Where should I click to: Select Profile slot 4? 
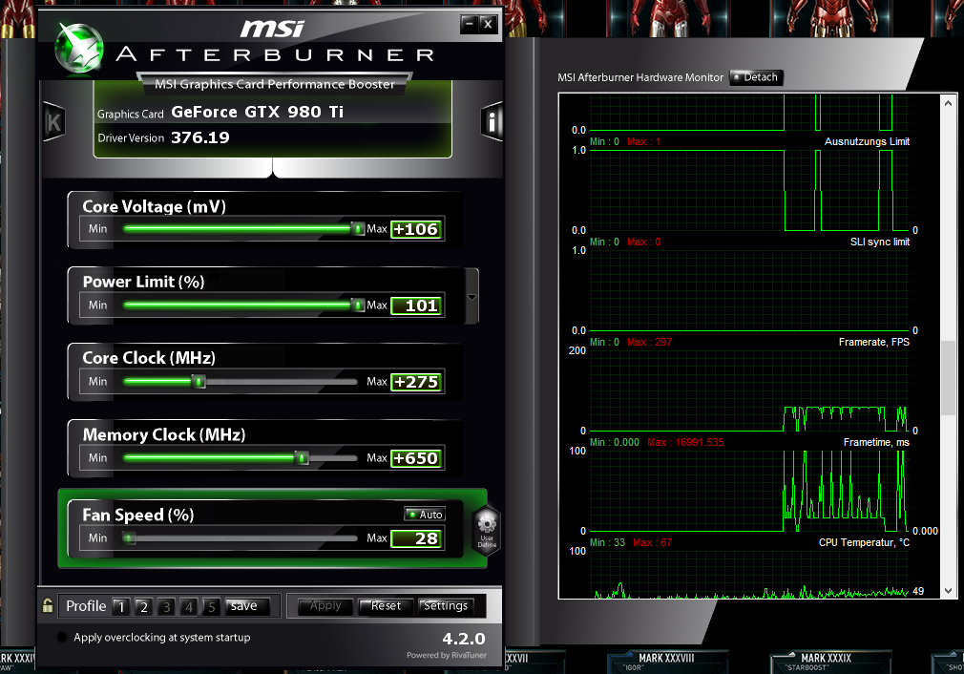tap(189, 606)
